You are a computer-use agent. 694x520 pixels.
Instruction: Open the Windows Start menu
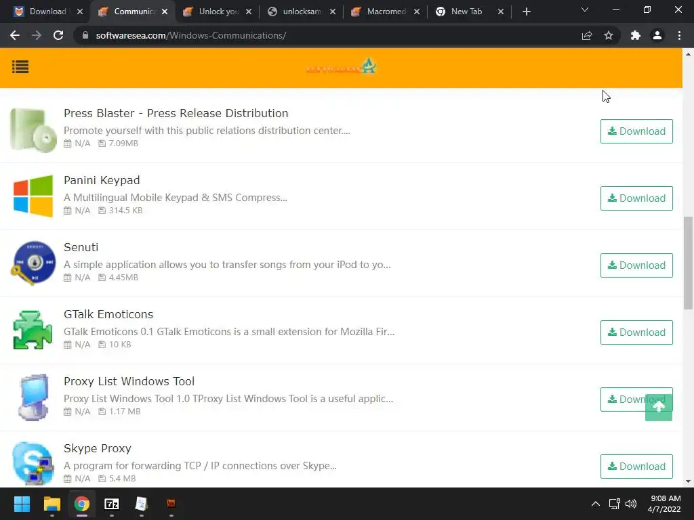point(22,504)
